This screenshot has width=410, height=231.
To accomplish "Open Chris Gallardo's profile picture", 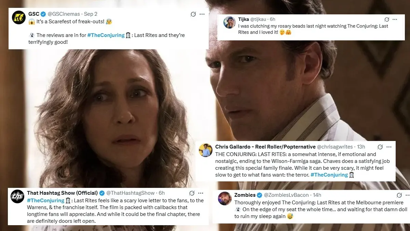I will [206, 149].
